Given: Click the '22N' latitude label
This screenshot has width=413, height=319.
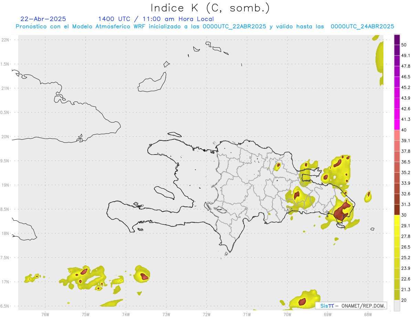Looking at the screenshot, I should [x=5, y=40].
